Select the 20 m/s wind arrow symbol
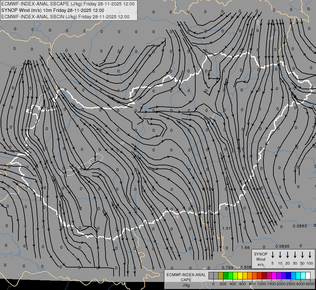 [x=288, y=255]
